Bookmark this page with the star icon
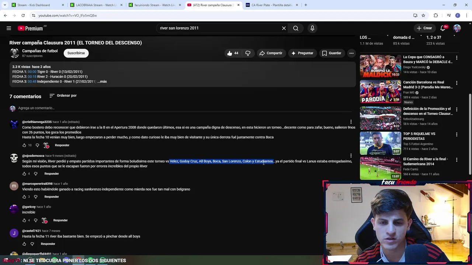The width and height of the screenshot is (472, 265). [423, 15]
